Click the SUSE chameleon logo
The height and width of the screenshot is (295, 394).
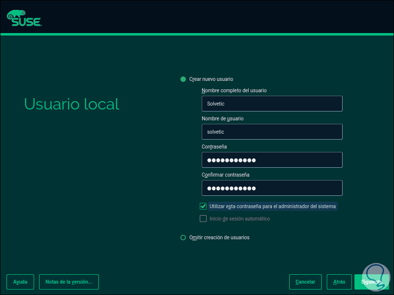tap(24, 18)
